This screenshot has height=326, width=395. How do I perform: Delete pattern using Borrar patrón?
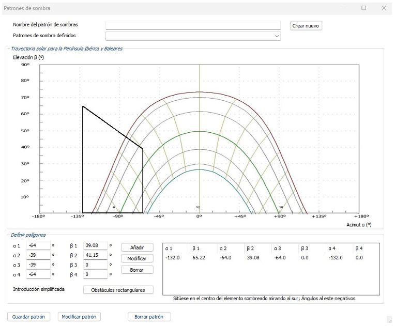click(x=149, y=317)
